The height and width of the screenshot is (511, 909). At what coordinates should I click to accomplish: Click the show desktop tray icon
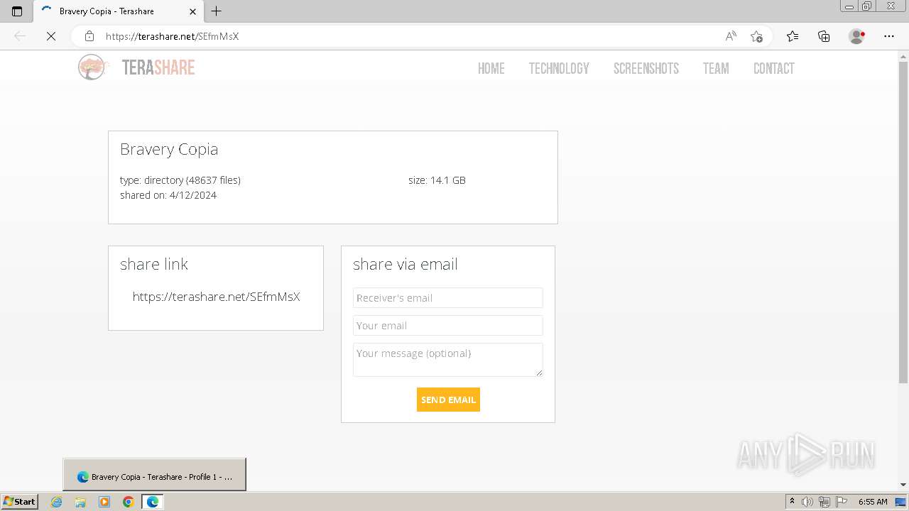tap(901, 502)
